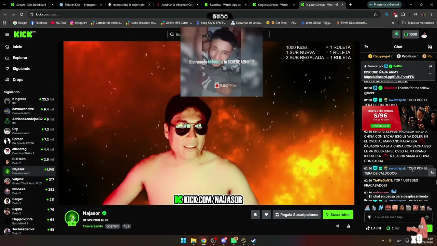Share the Najasor stream

pos(338,226)
